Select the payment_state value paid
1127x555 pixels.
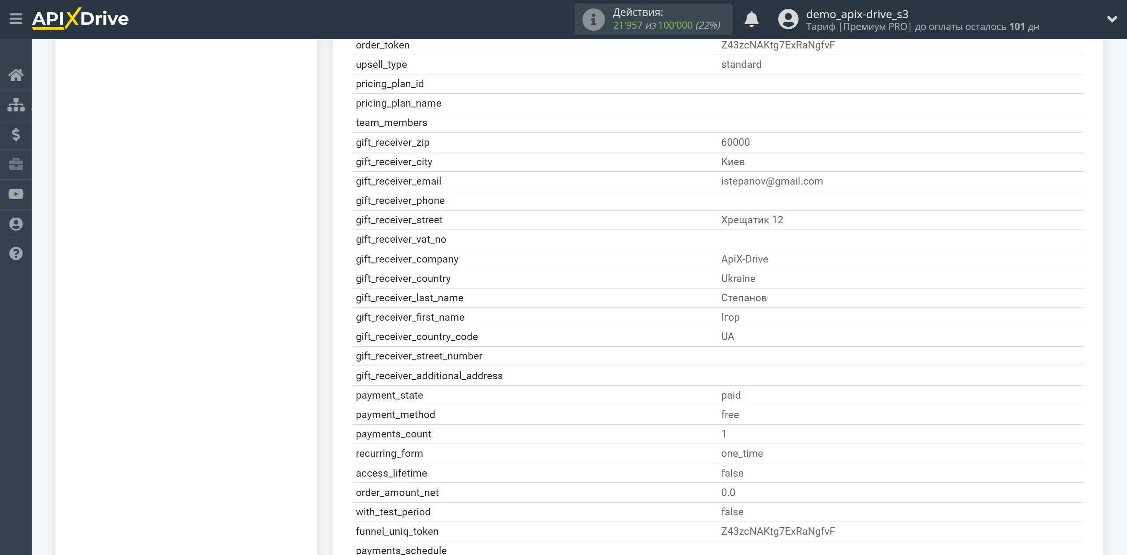(x=731, y=395)
